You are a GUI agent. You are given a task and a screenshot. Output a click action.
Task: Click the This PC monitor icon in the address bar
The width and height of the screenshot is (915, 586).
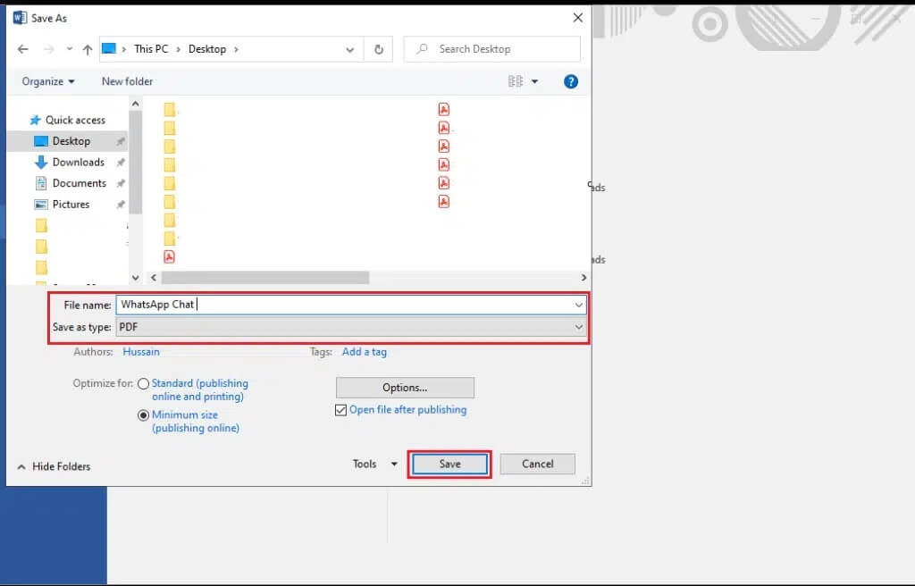[x=108, y=48]
